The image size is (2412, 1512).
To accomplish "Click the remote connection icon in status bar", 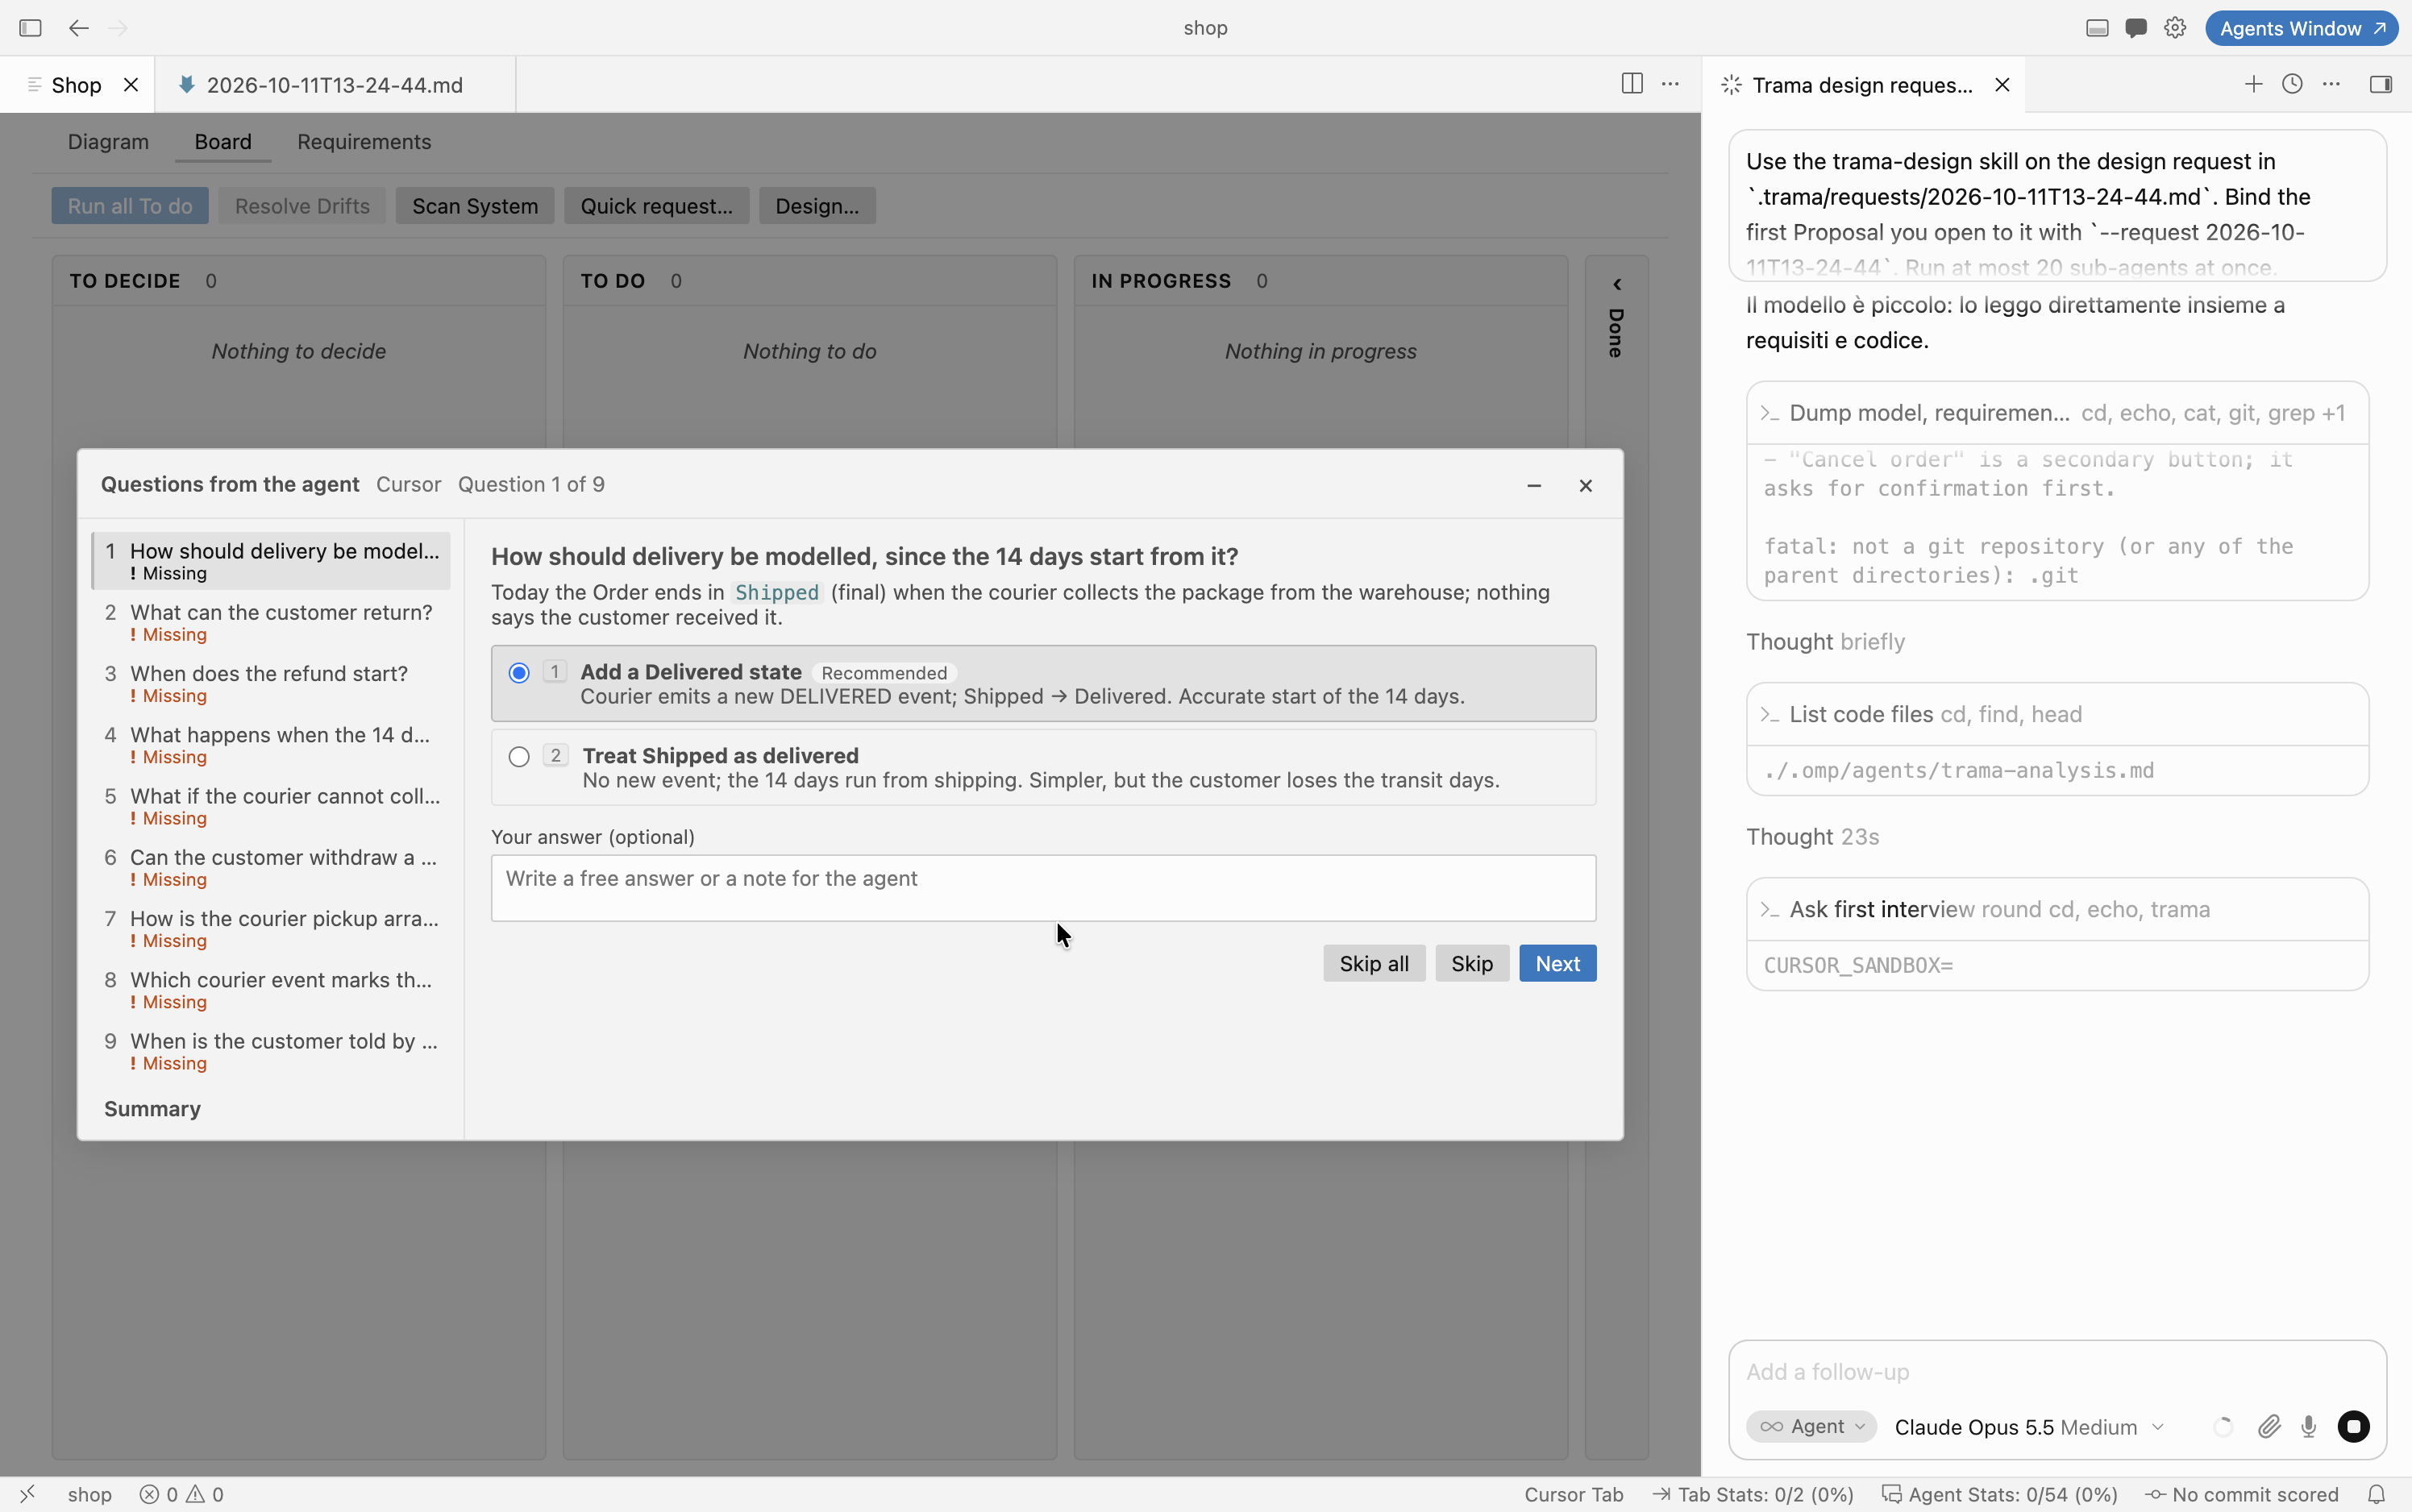I will pos(27,1494).
